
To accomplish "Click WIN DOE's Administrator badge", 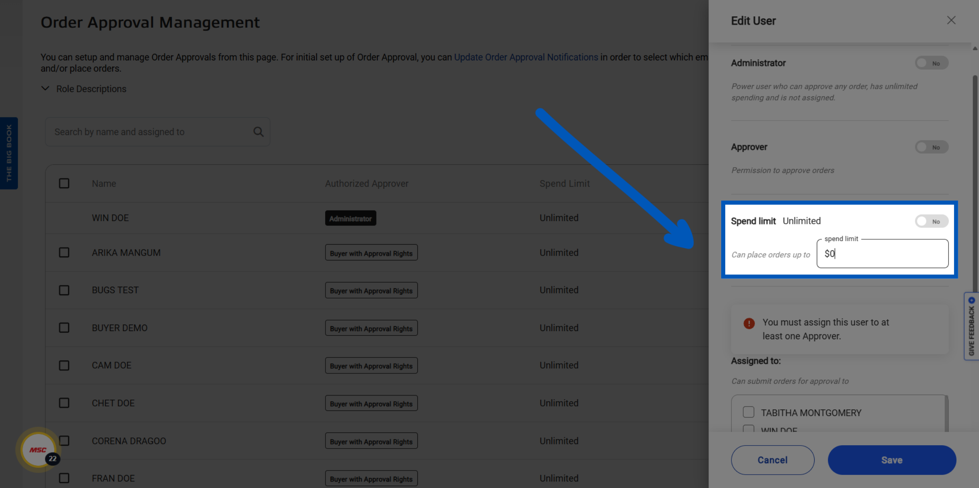I will [350, 218].
